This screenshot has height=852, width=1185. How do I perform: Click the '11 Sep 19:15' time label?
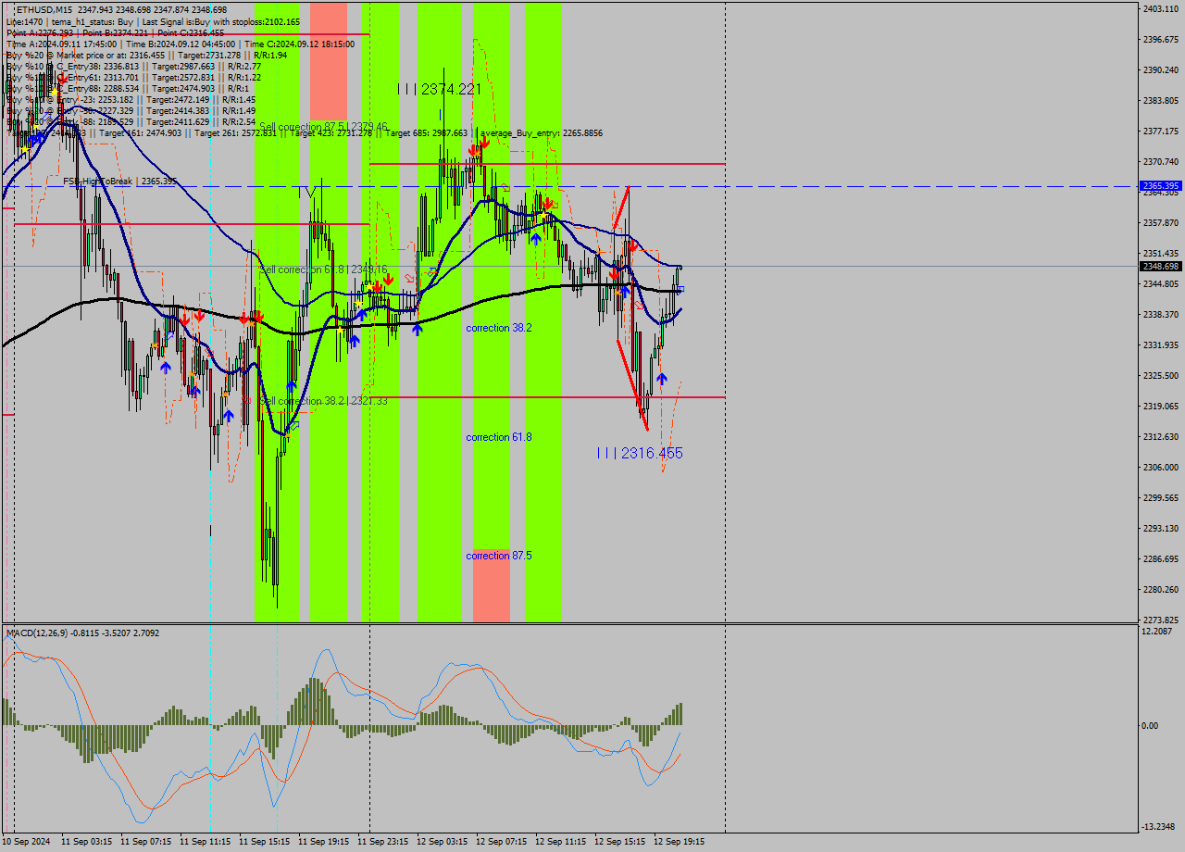pyautogui.click(x=324, y=842)
